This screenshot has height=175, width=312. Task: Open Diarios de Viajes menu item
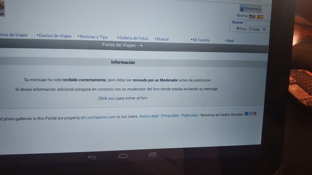[55, 35]
